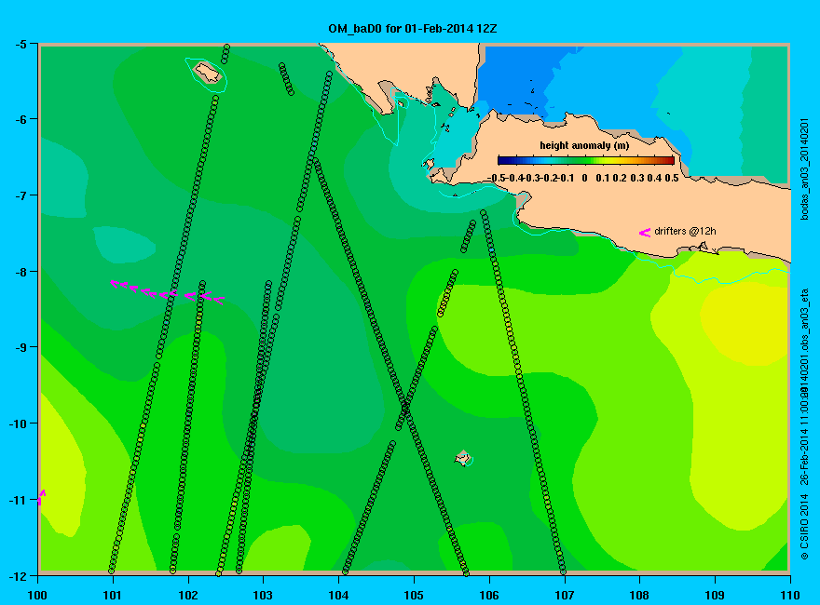Click the height anomaly color scale bar
Viewport: 820px width, 605px height.
(586, 160)
